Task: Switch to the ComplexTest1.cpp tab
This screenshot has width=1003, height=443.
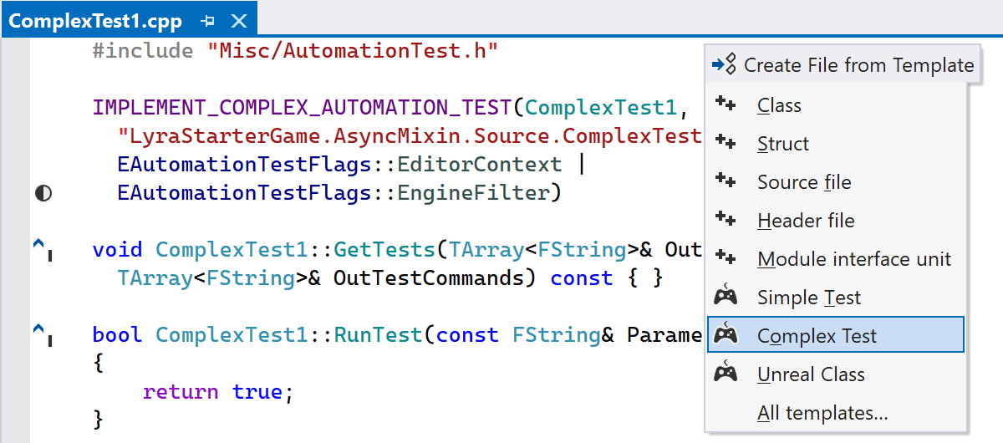Action: [x=97, y=21]
